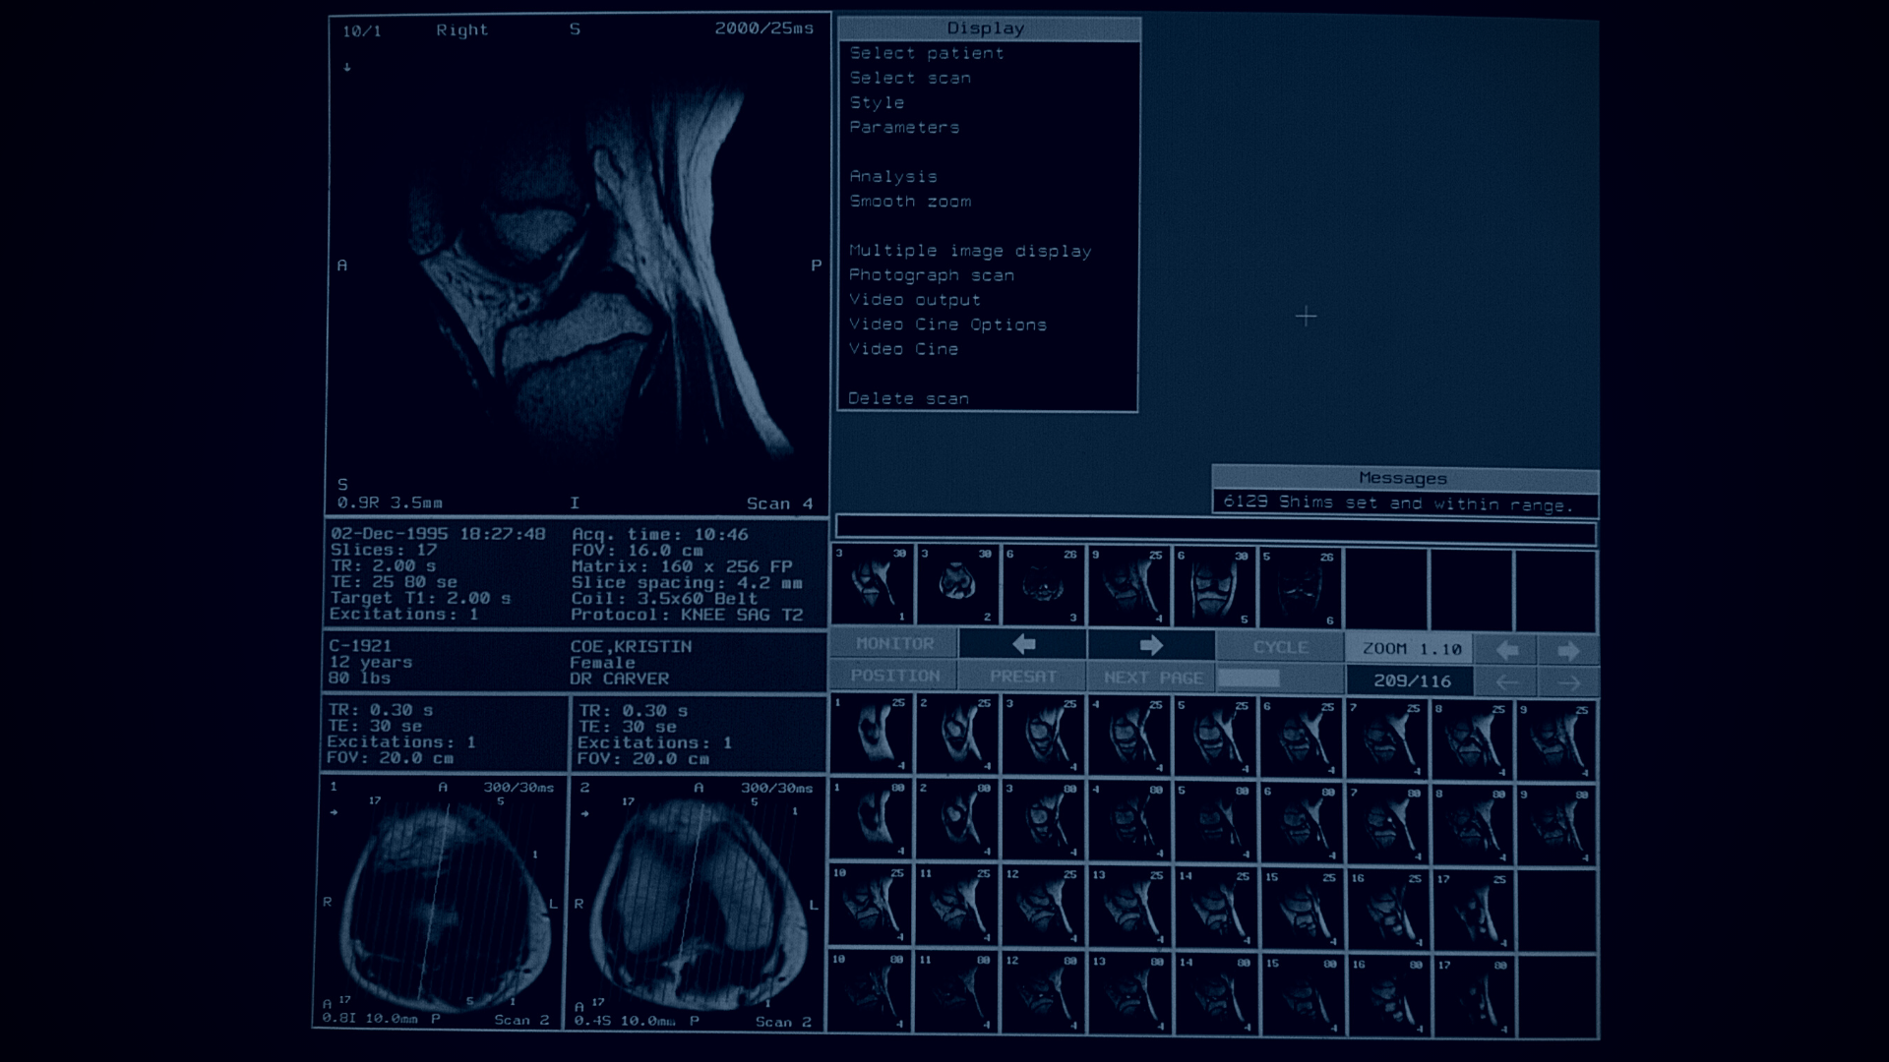
Task: Open slice 9 echo 25 thumbnail
Action: [1557, 741]
